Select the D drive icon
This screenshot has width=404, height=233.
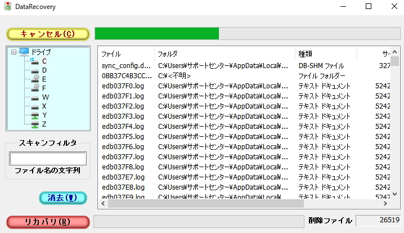coord(34,70)
